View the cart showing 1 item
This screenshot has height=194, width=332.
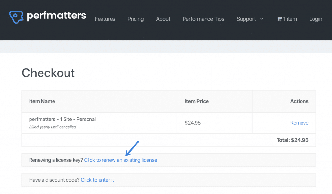click(x=287, y=19)
